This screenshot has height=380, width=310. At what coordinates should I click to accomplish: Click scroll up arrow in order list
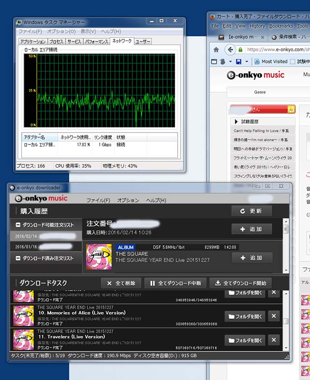point(286,221)
